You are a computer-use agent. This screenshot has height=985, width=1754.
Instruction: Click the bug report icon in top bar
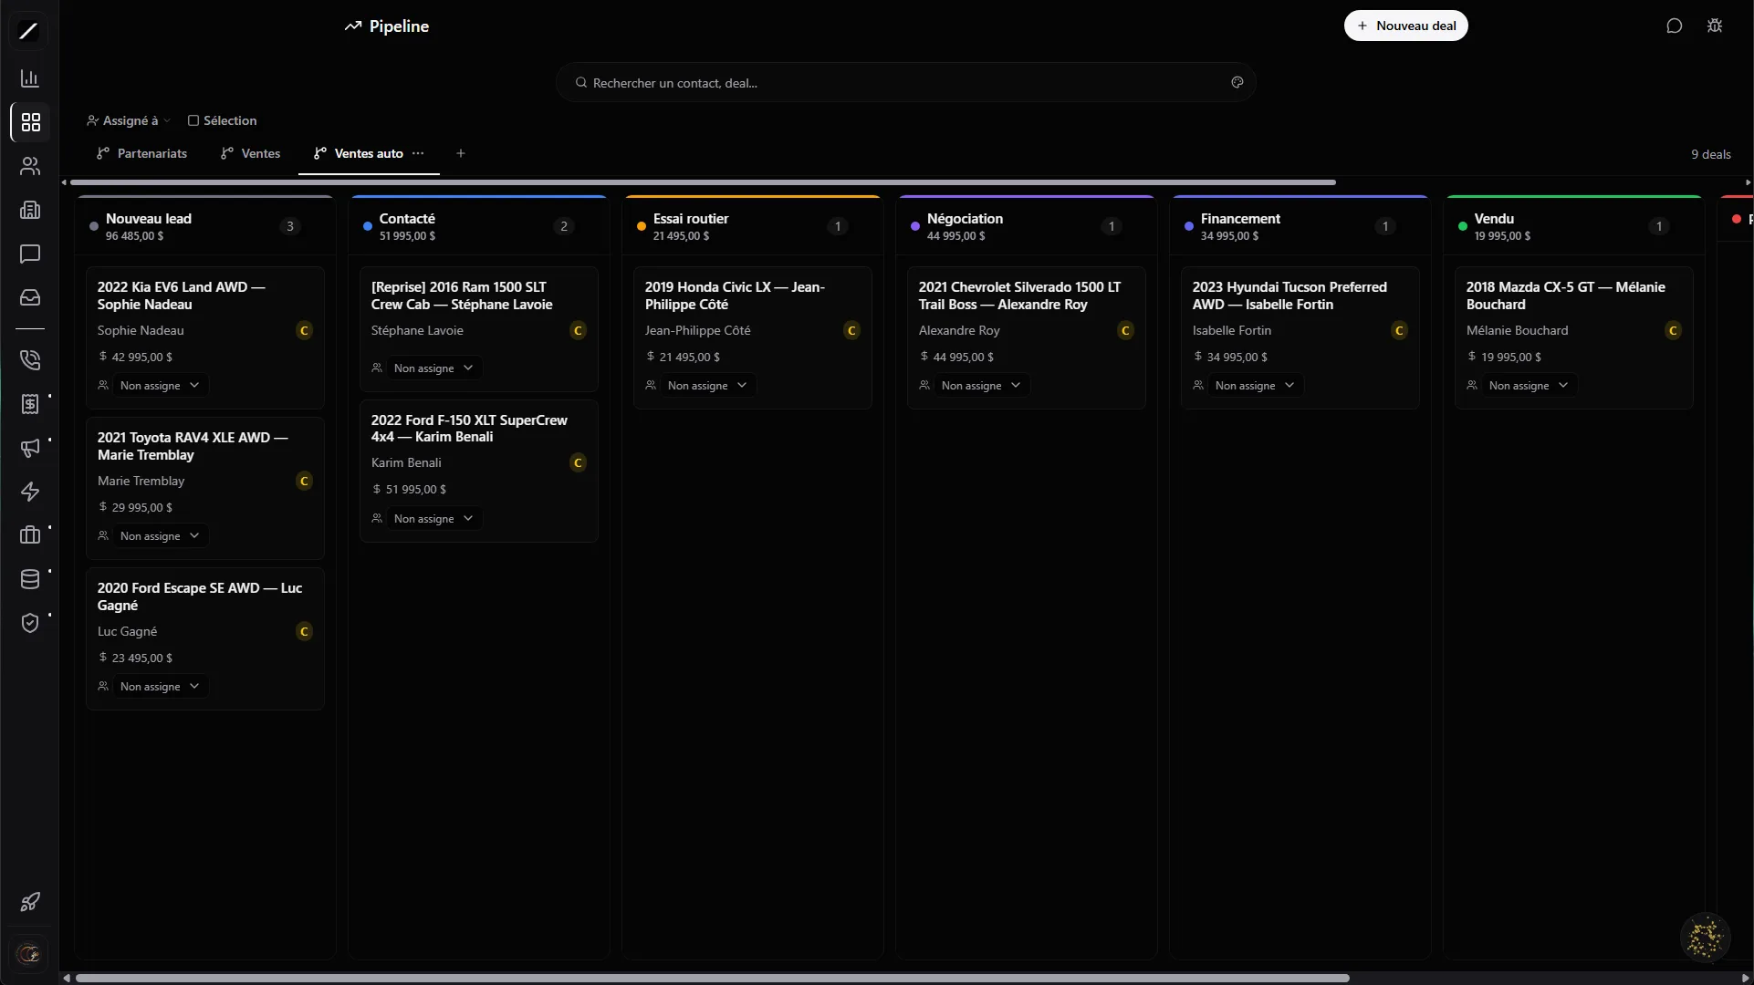pyautogui.click(x=1715, y=26)
